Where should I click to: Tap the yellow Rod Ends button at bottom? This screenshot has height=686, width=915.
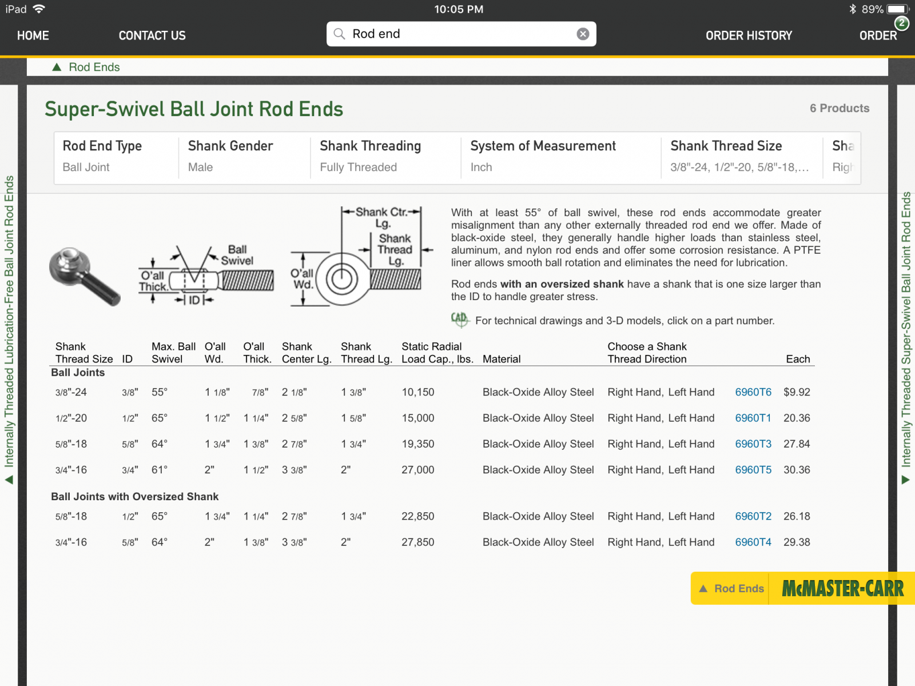click(x=731, y=588)
